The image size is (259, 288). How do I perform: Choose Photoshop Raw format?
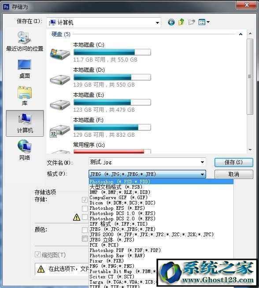click(x=161, y=255)
